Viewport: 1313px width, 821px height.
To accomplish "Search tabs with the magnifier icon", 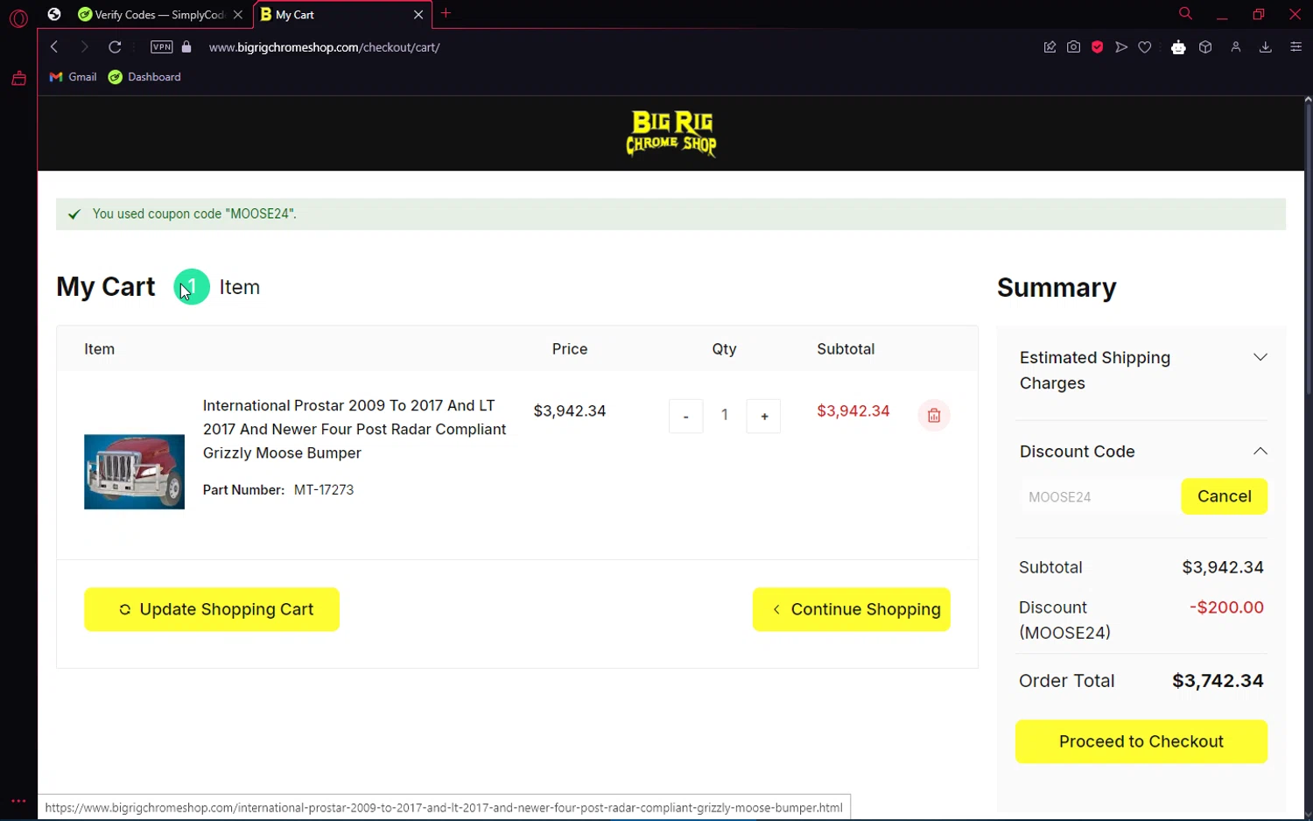I will [1185, 14].
